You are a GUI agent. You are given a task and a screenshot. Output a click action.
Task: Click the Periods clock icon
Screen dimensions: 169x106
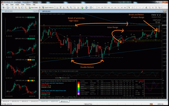(86, 8)
